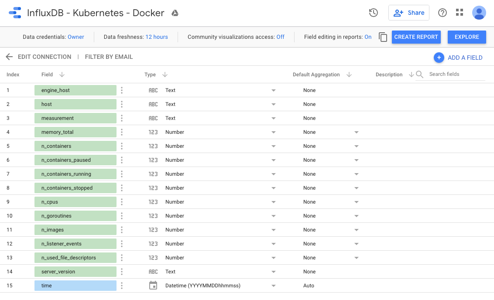
Task: Open type dropdown for engine_host
Action: tap(274, 90)
